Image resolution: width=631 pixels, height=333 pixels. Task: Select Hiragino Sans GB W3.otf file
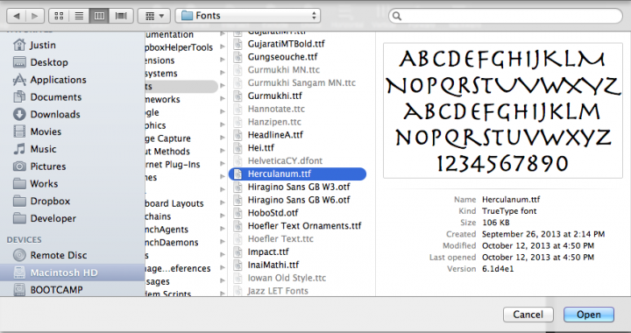tap(299, 187)
